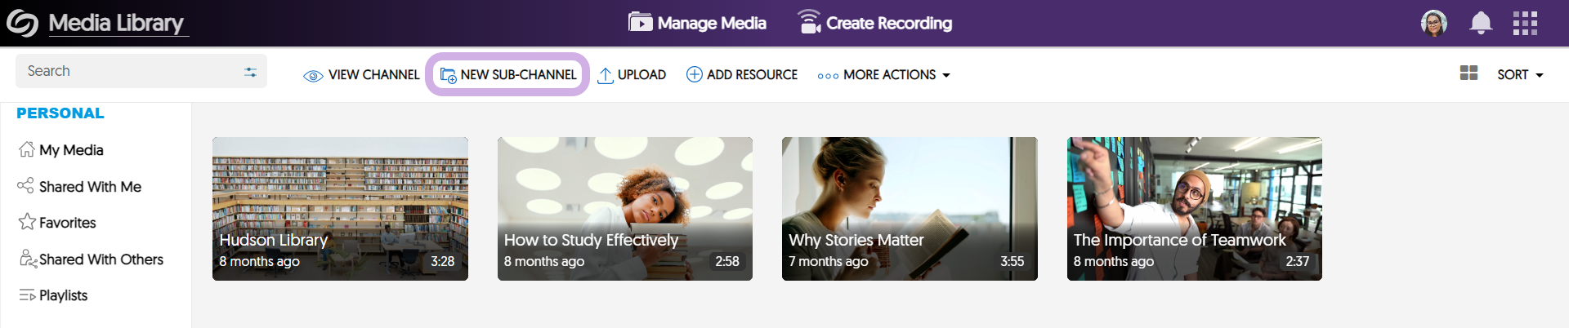The image size is (1569, 328).
Task: Click the Add Resource plus icon
Action: coord(695,74)
